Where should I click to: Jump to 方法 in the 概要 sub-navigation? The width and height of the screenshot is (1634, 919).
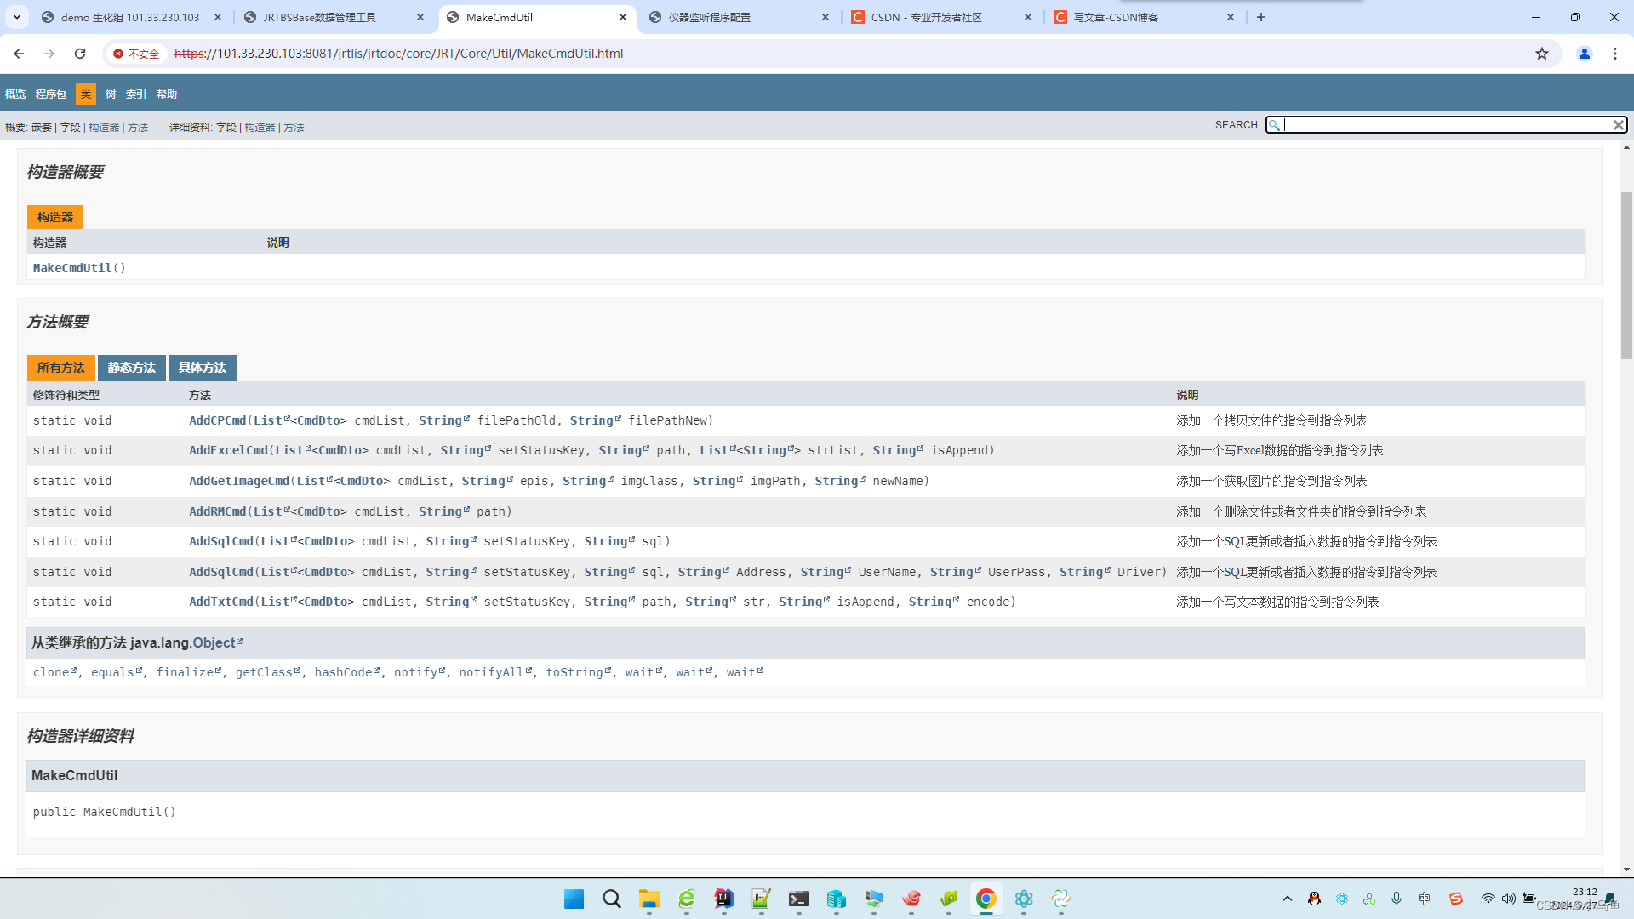click(138, 128)
